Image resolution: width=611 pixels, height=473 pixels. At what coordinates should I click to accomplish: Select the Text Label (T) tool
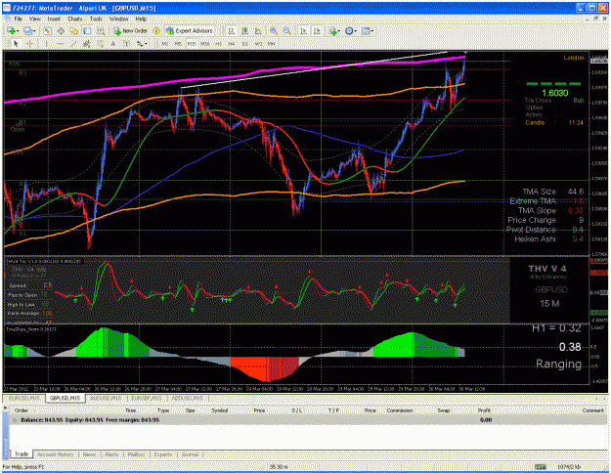[x=126, y=44]
